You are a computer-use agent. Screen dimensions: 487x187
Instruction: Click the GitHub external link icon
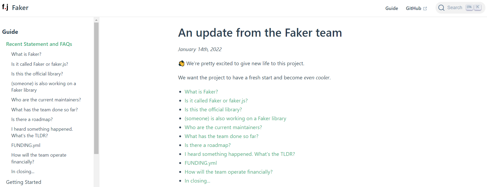coord(425,9)
